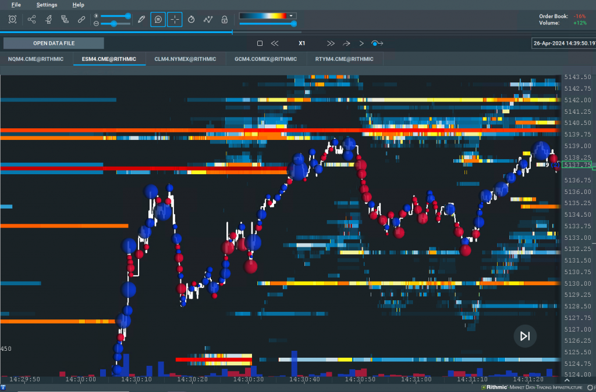This screenshot has height=392, width=596.
Task: Switch to the NQM4.CME@RITHMIC tab
Action: coord(36,59)
